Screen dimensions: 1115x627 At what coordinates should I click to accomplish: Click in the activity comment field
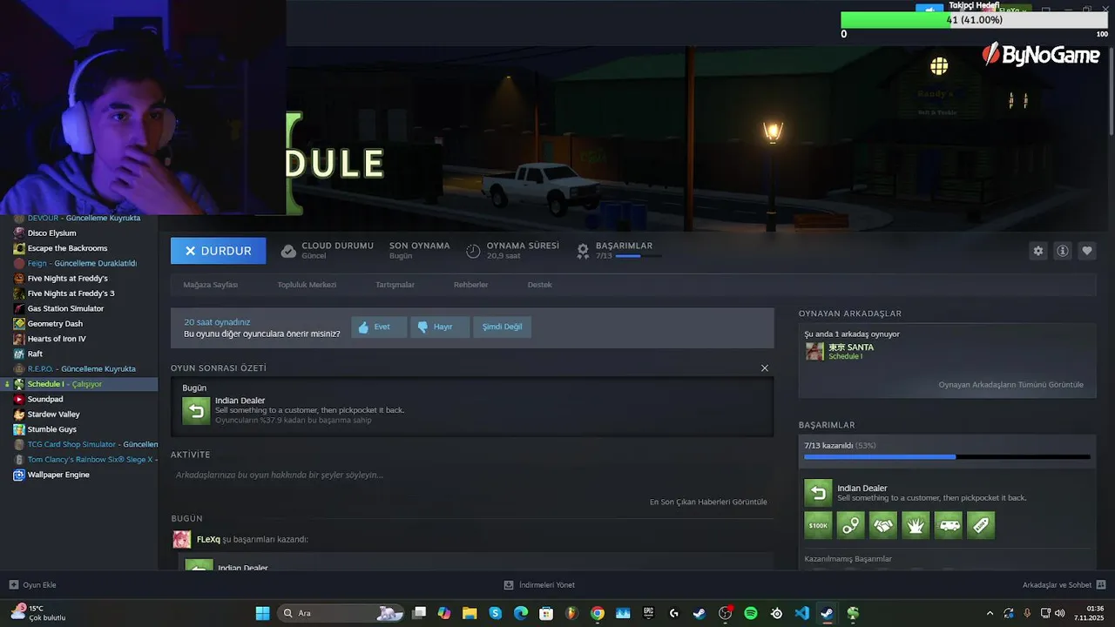click(x=471, y=475)
